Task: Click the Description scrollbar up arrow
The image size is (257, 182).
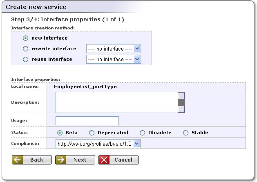Action: (181, 96)
